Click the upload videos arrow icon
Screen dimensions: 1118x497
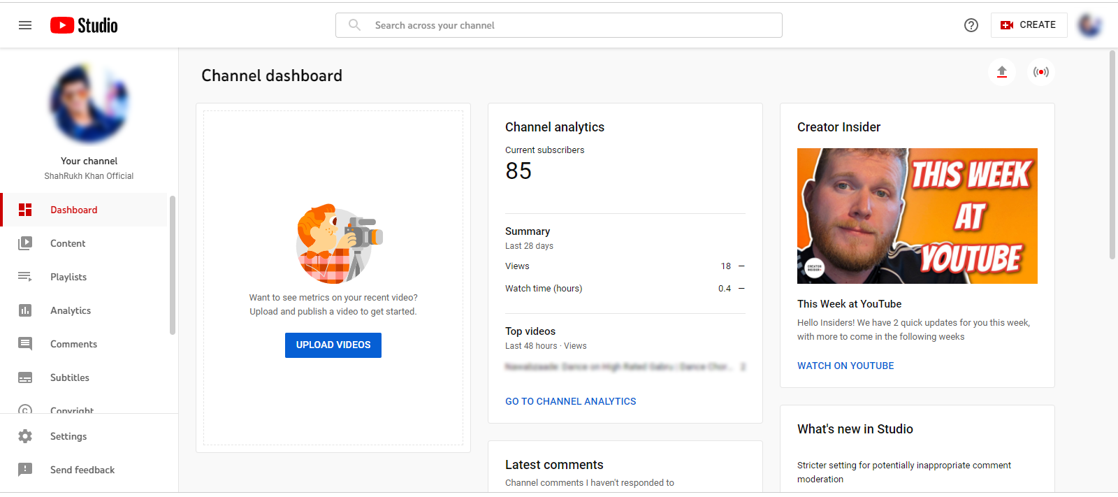(1001, 72)
